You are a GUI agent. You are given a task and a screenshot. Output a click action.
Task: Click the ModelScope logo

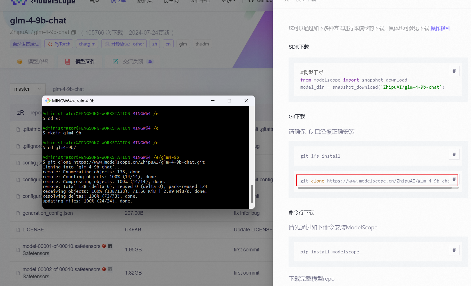coord(42,2)
